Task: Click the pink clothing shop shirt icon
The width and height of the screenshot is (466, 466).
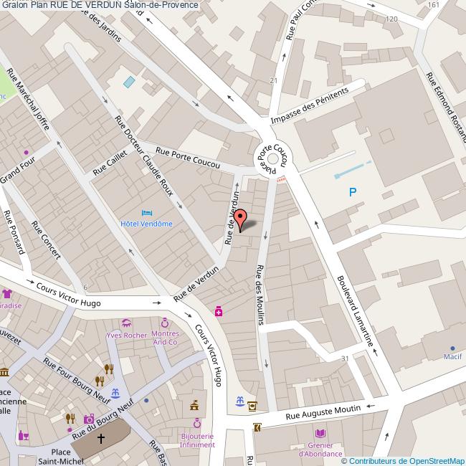Action: tap(7, 293)
